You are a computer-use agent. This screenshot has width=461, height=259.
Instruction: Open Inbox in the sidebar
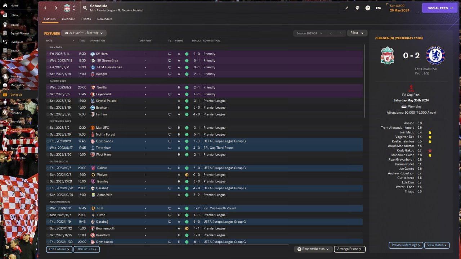click(x=14, y=15)
